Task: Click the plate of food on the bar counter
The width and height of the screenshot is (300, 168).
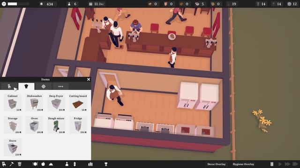Action: (x=172, y=36)
